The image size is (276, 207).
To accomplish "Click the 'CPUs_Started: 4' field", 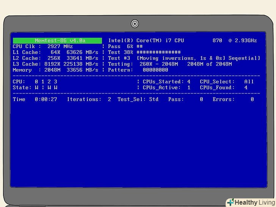I will click(166, 82).
